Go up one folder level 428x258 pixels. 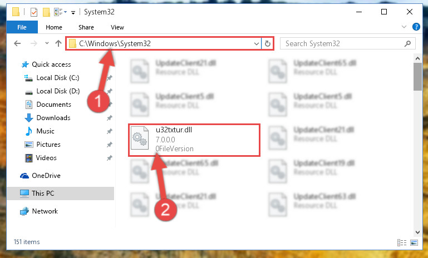coord(58,43)
